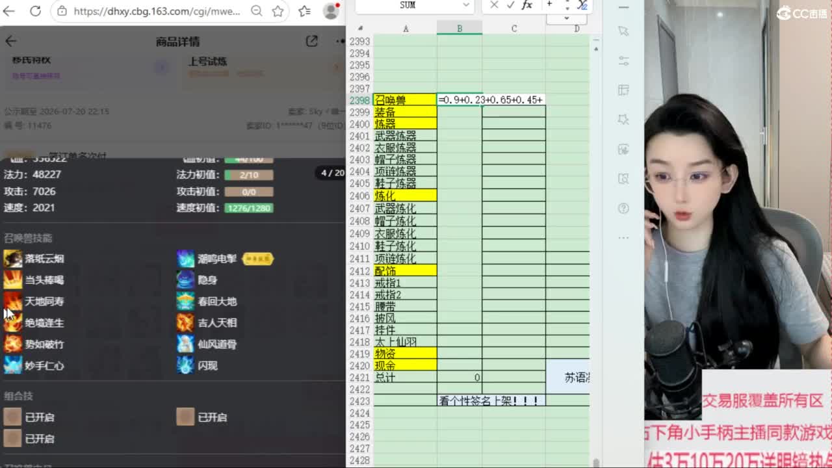This screenshot has height=468, width=832.
Task: Confirm the formula with the checkmark icon
Action: (x=510, y=5)
